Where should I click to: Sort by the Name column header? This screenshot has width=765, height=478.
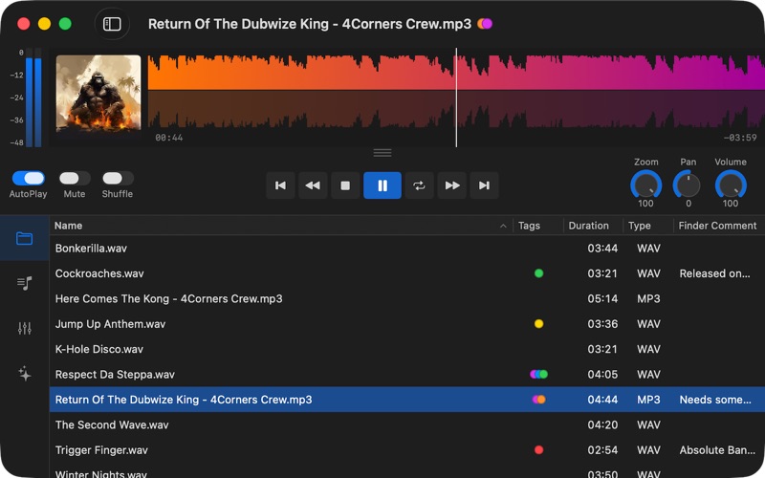(x=68, y=226)
